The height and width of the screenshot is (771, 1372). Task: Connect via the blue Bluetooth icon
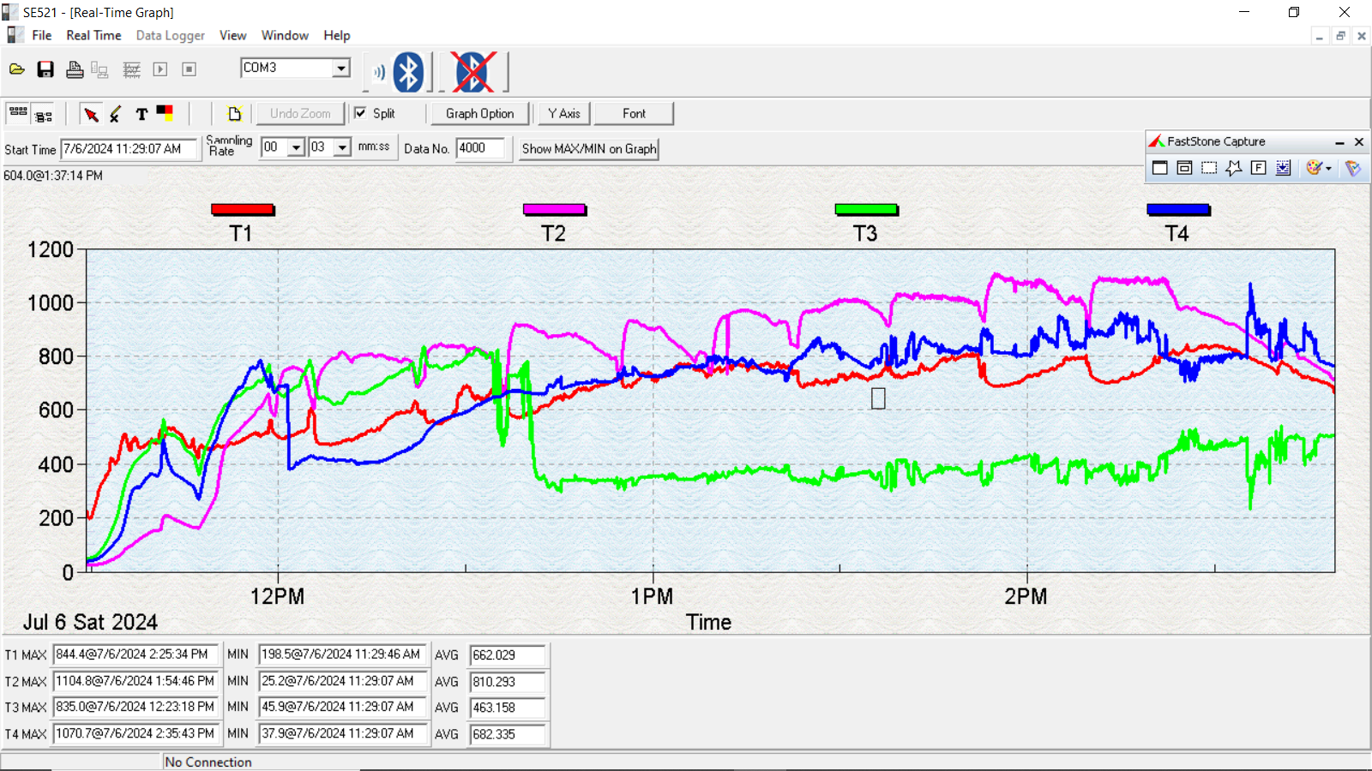pos(408,72)
